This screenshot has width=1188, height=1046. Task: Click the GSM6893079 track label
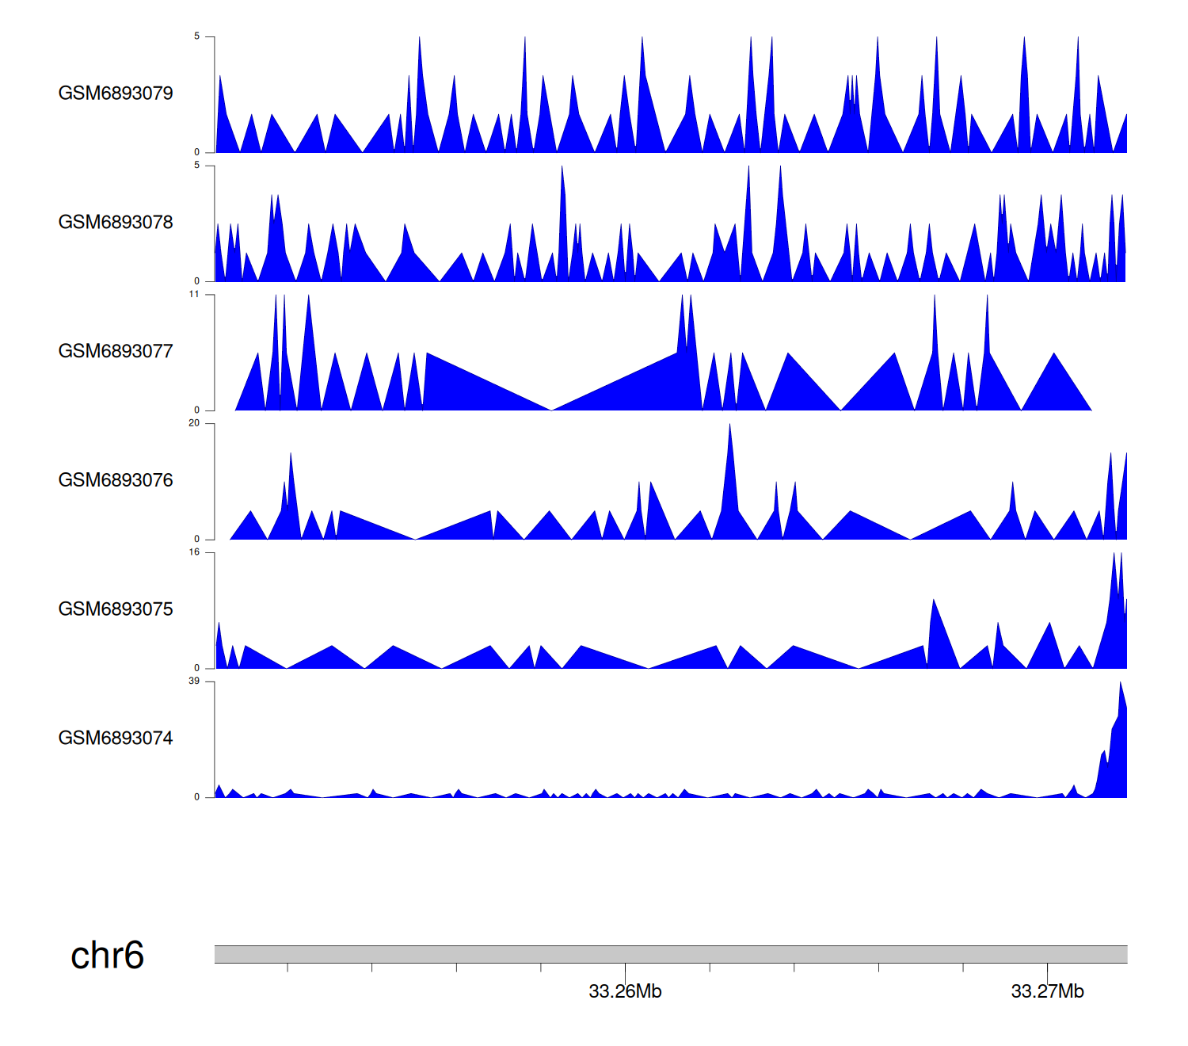[x=116, y=94]
